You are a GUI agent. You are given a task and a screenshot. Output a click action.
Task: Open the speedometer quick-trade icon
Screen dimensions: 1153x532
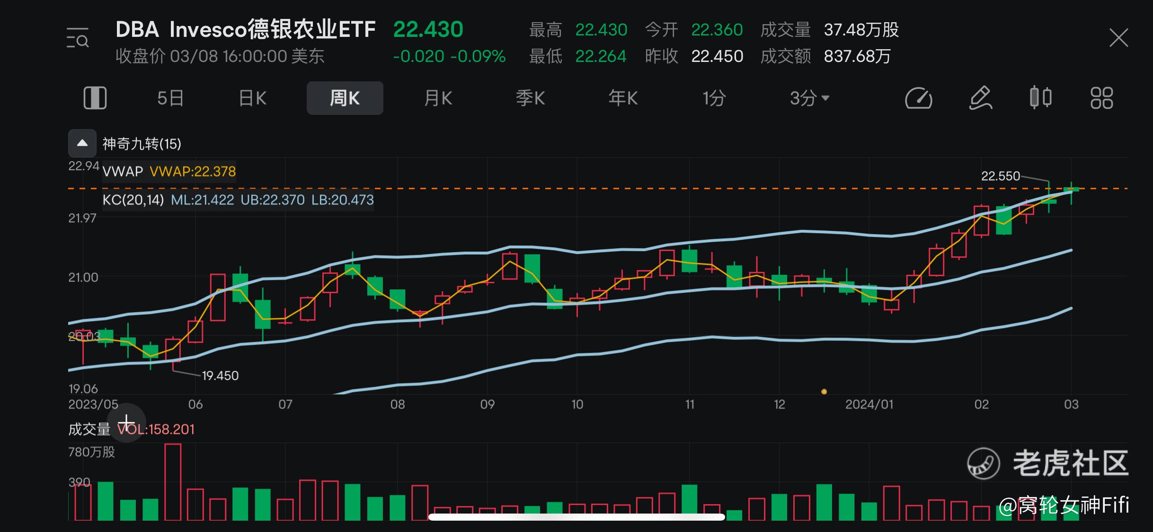click(x=918, y=98)
